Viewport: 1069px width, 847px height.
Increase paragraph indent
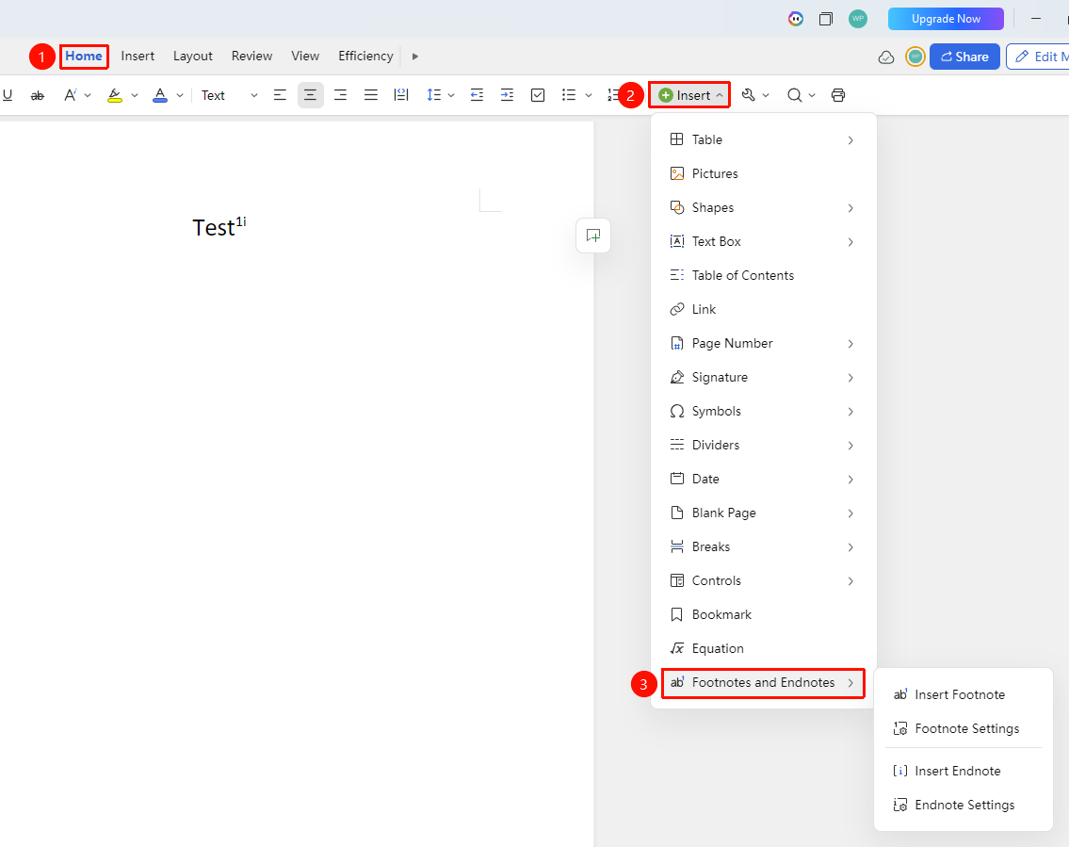pos(508,95)
